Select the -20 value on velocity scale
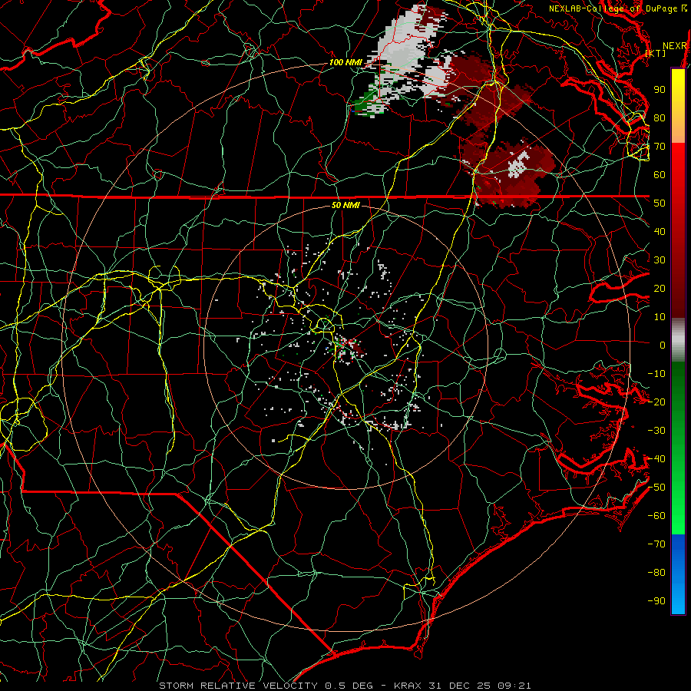This screenshot has width=691, height=691. [656, 402]
